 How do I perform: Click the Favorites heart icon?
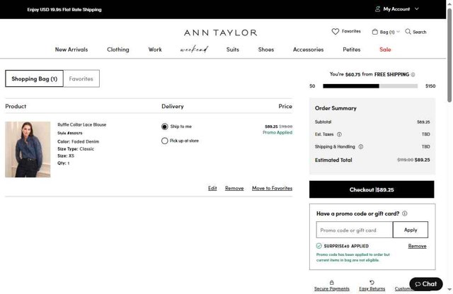pos(335,31)
